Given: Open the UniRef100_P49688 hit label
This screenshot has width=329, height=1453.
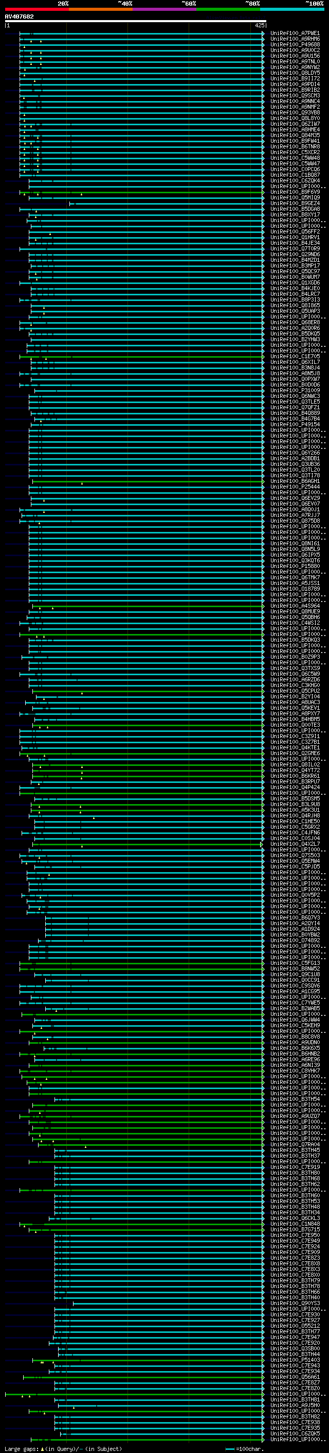Looking at the screenshot, I should click(295, 44).
